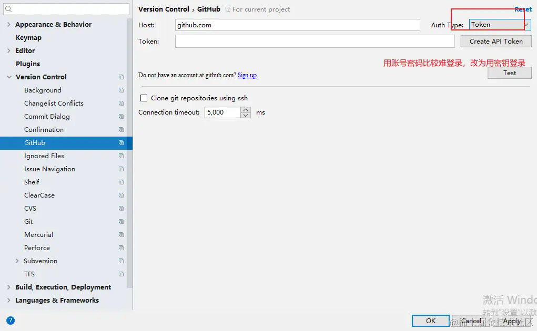Screen dimensions: 537x331
Task: Click project-level icon on Changelist Conflicts row
Action: pos(121,104)
